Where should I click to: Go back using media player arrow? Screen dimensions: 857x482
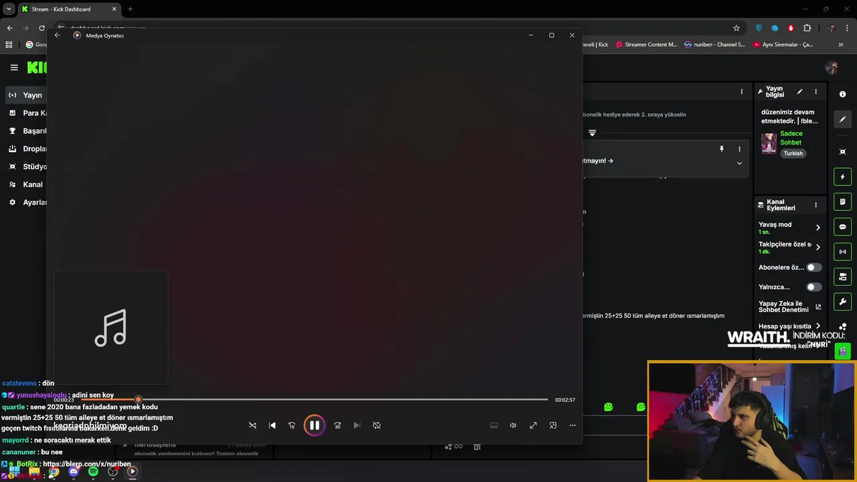point(58,35)
